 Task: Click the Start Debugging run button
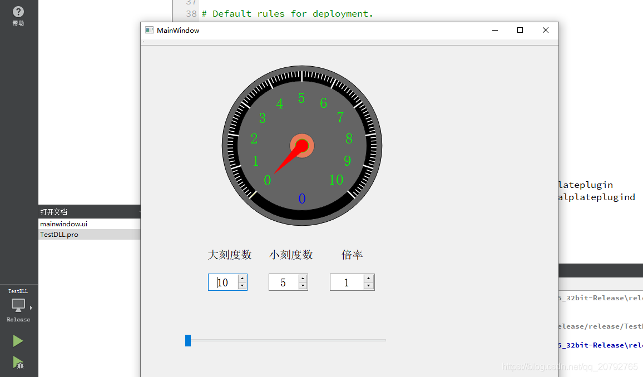18,363
